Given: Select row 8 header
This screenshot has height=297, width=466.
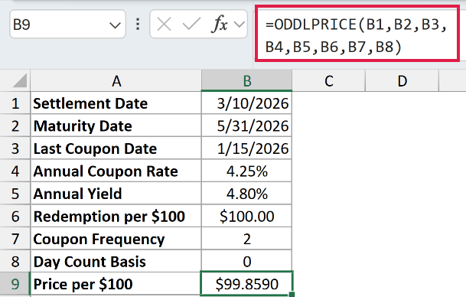Looking at the screenshot, I should coord(15,261).
